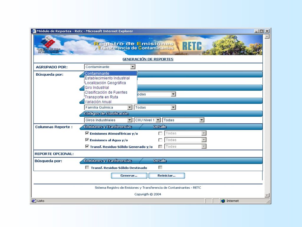Click Detalle header under Columnas Reporte

pos(160,127)
